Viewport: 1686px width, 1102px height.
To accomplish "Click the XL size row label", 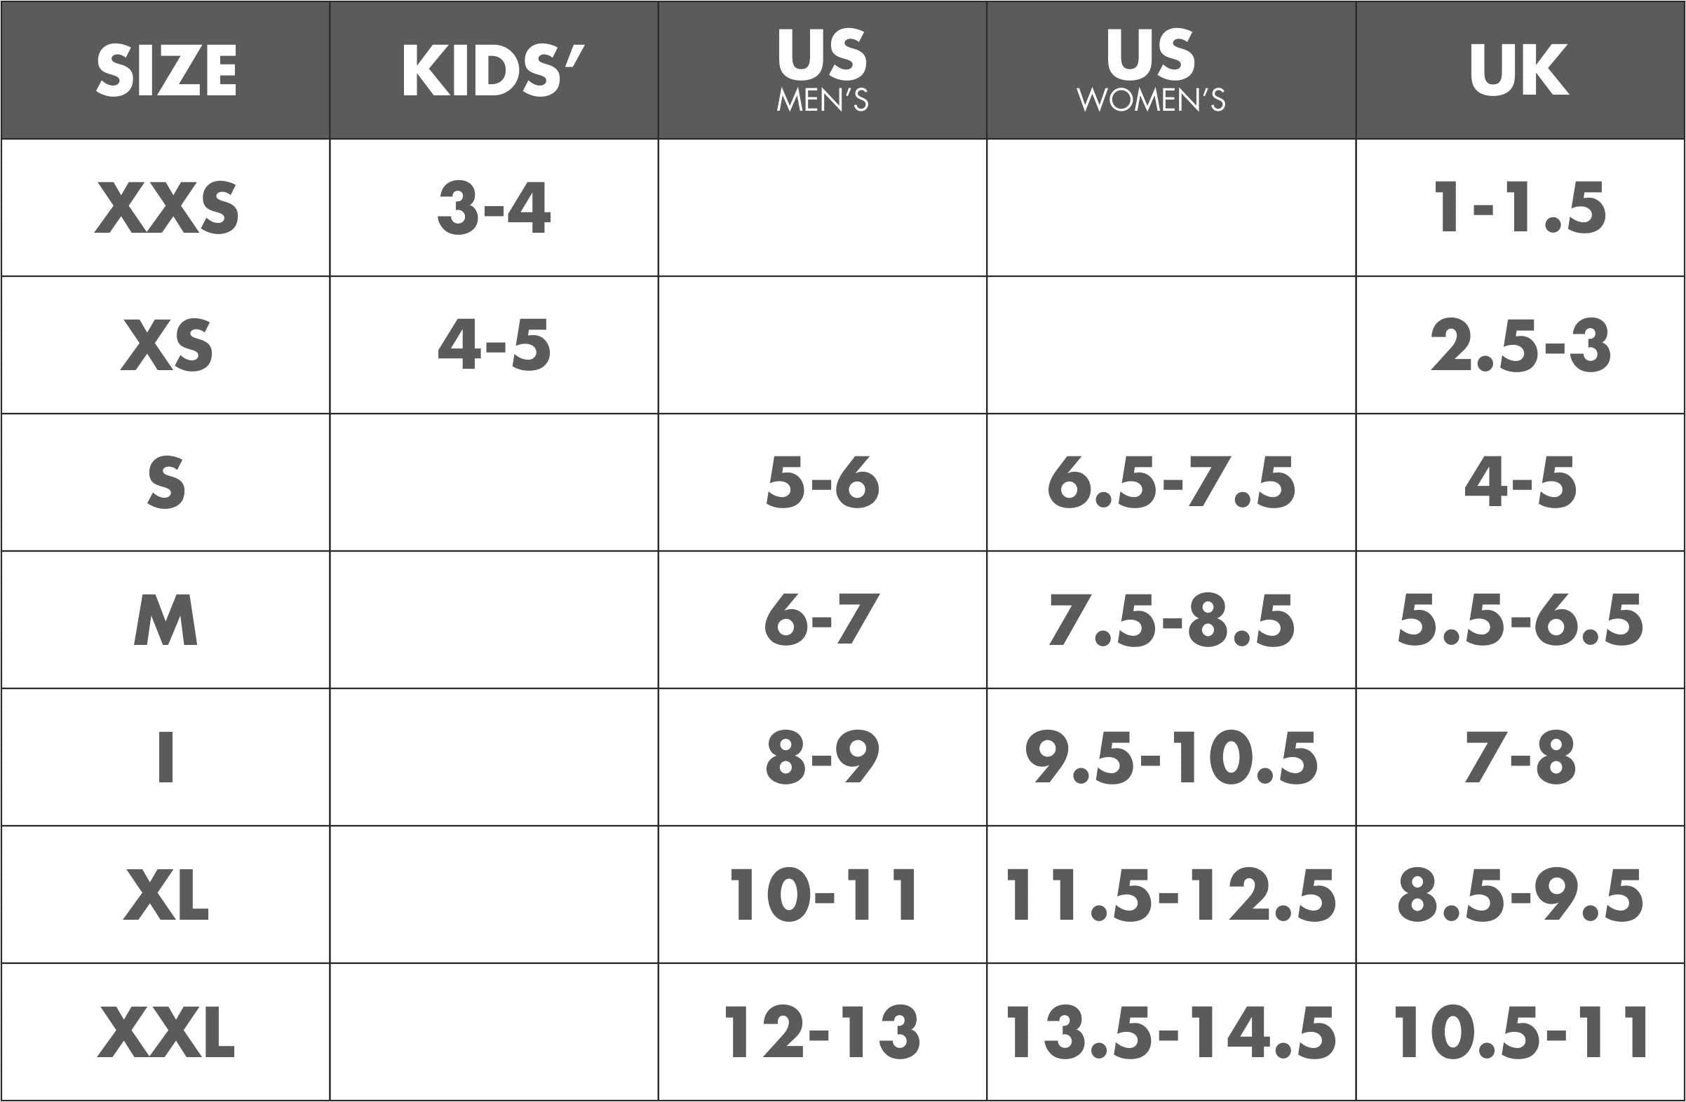I will tap(166, 894).
